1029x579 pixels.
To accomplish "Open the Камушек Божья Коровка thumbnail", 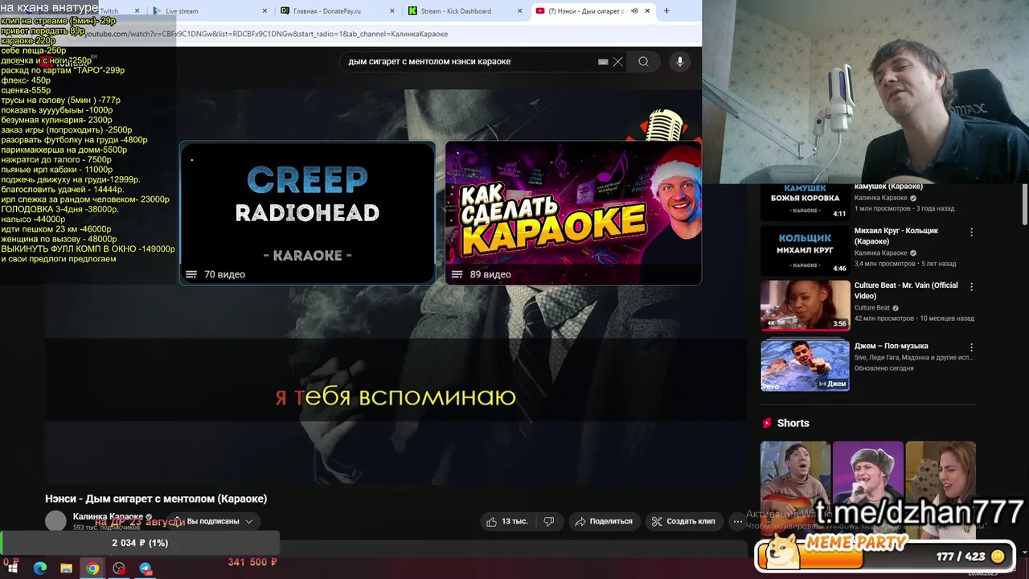I will 805,202.
